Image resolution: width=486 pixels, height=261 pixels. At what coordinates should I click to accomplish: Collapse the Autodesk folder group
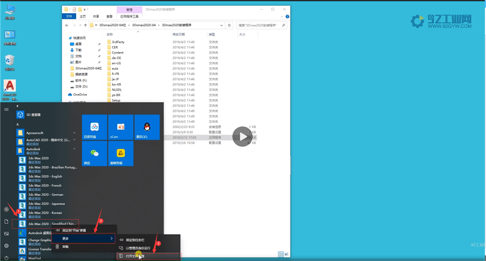click(x=75, y=149)
